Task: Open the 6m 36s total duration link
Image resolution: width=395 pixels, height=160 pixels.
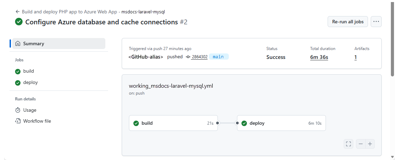Action: 319,57
